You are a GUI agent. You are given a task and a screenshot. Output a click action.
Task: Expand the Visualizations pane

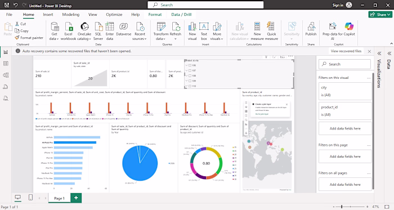[x=379, y=53]
